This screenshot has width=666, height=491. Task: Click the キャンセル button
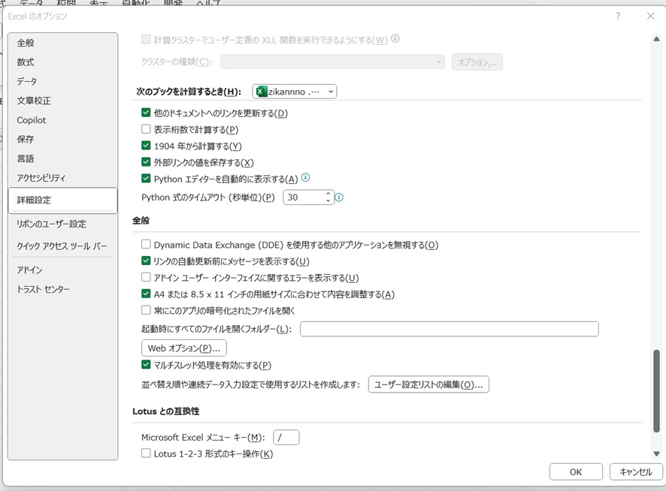point(636,472)
